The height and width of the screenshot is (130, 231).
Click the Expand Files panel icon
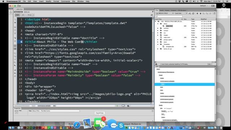click(x=214, y=13)
